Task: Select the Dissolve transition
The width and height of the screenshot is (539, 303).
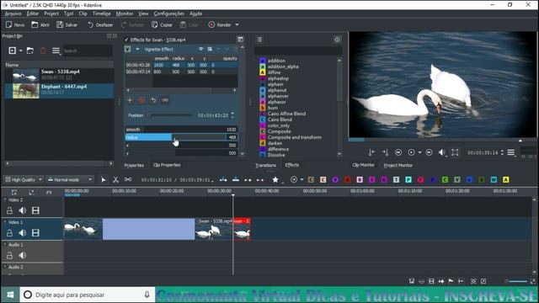Action: [276, 155]
